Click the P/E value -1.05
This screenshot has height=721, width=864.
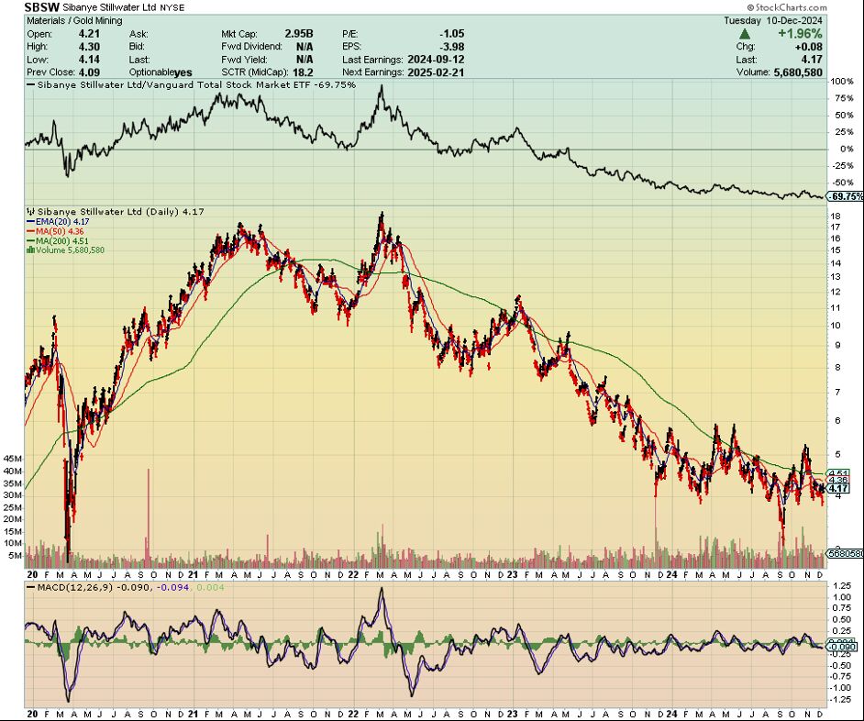[452, 34]
